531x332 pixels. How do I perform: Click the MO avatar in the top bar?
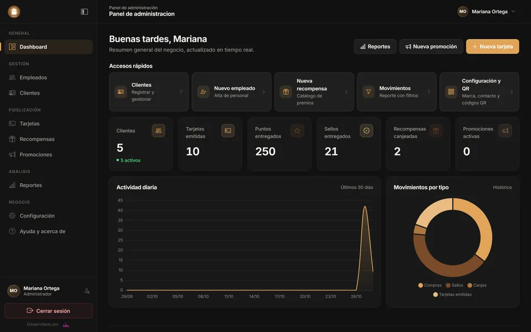[x=462, y=12]
